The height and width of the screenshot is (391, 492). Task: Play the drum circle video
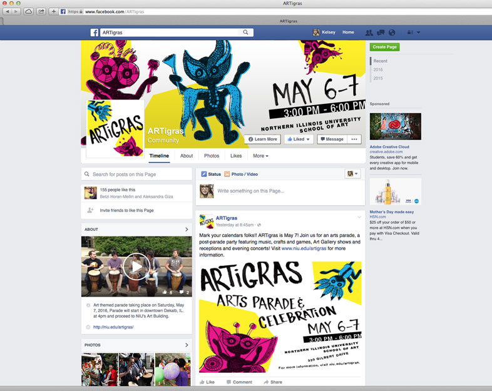tap(136, 267)
